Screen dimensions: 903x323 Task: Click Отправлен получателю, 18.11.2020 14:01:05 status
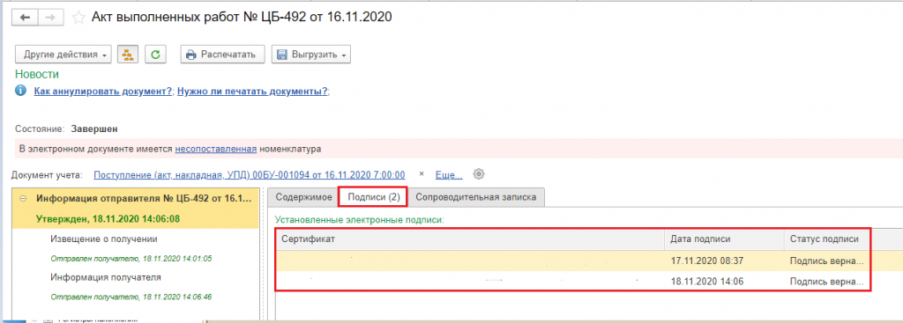(131, 258)
